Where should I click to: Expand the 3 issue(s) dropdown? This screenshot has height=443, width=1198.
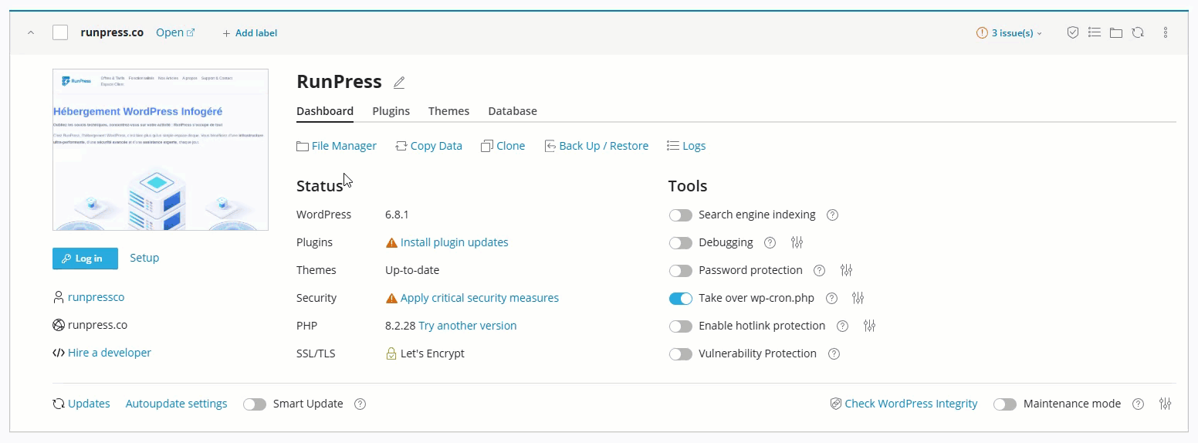[x=1010, y=33]
